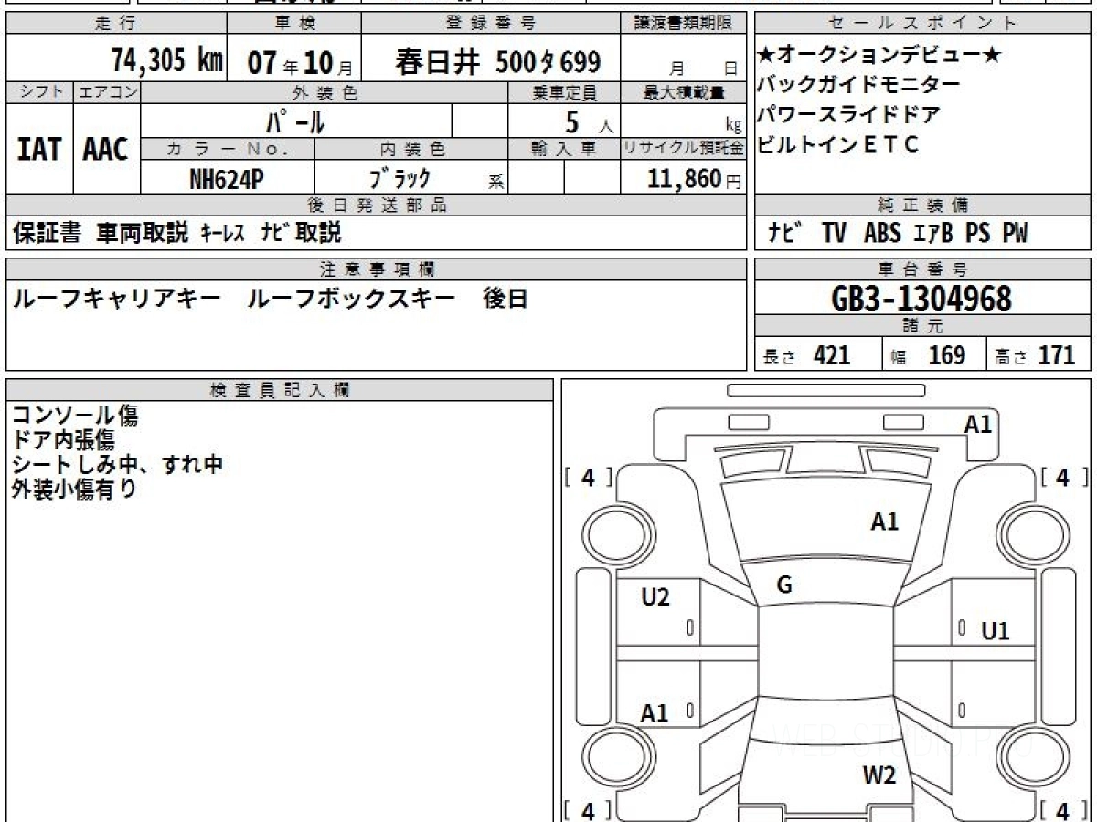The image size is (1097, 822).
Task: Select interior color value ブラック
Action: coord(399,179)
